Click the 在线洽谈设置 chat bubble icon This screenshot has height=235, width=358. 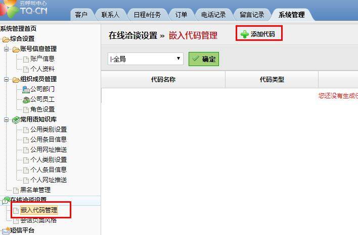coord(6,201)
